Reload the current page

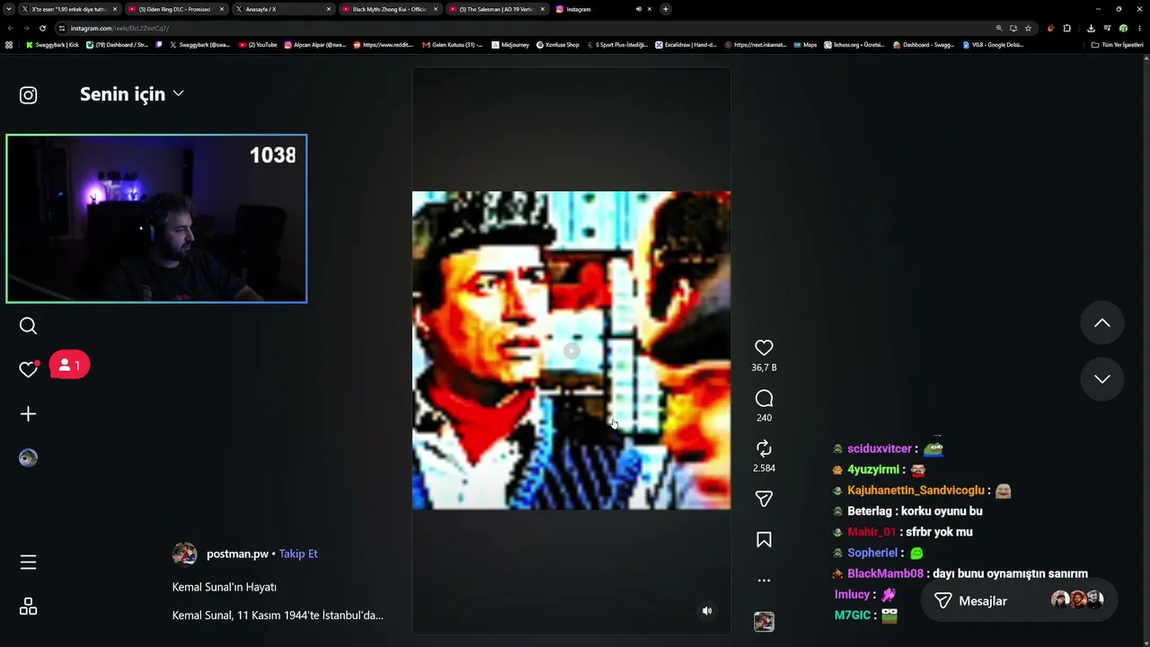(x=42, y=28)
